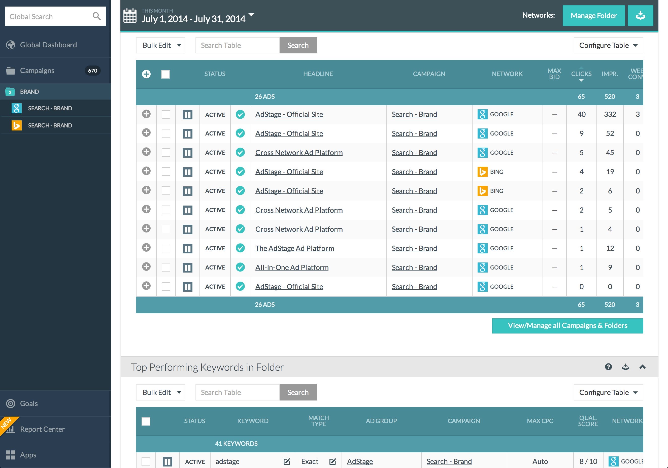This screenshot has height=468, width=668.
Task: Collapse the Top Performing Keywords section
Action: 642,367
